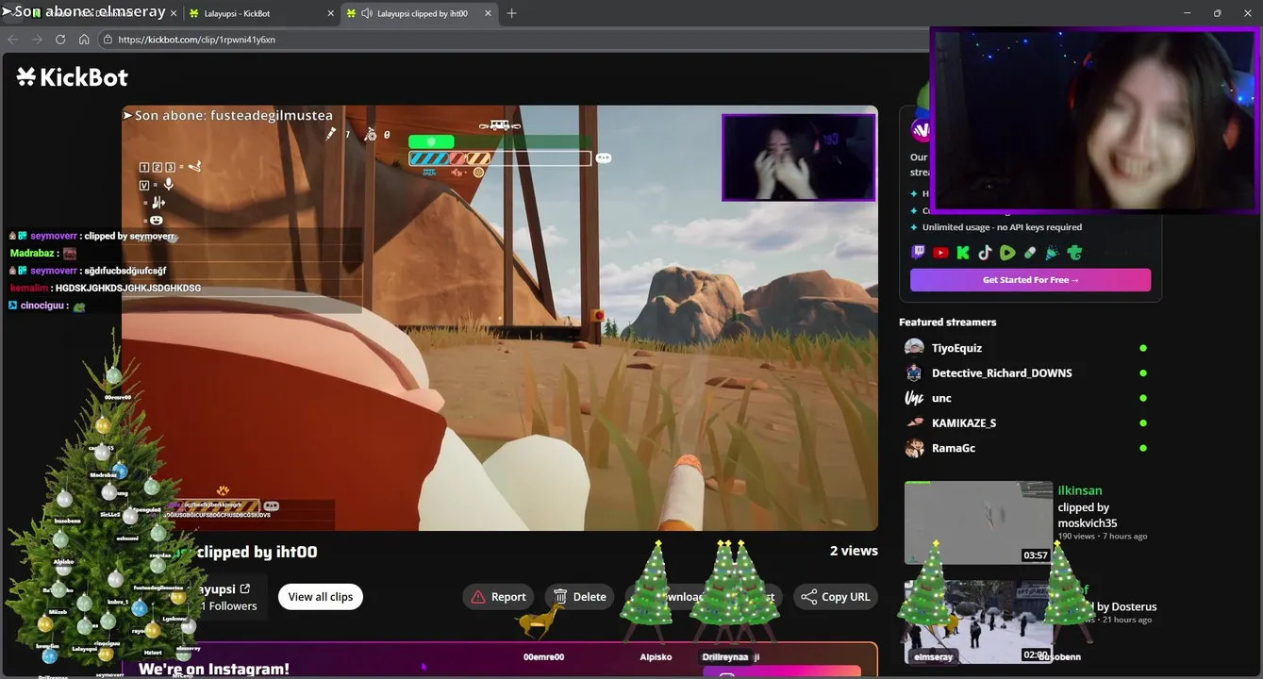
Task: Restore the browser window size
Action: pyautogui.click(x=1217, y=13)
